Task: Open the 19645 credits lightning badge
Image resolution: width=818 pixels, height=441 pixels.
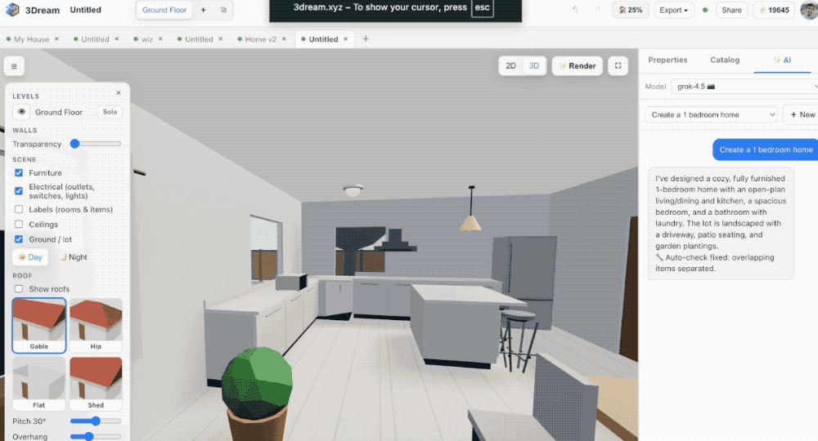Action: [x=774, y=10]
